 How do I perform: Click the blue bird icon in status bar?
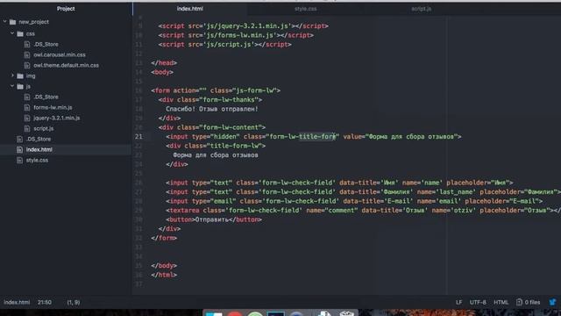click(x=553, y=302)
